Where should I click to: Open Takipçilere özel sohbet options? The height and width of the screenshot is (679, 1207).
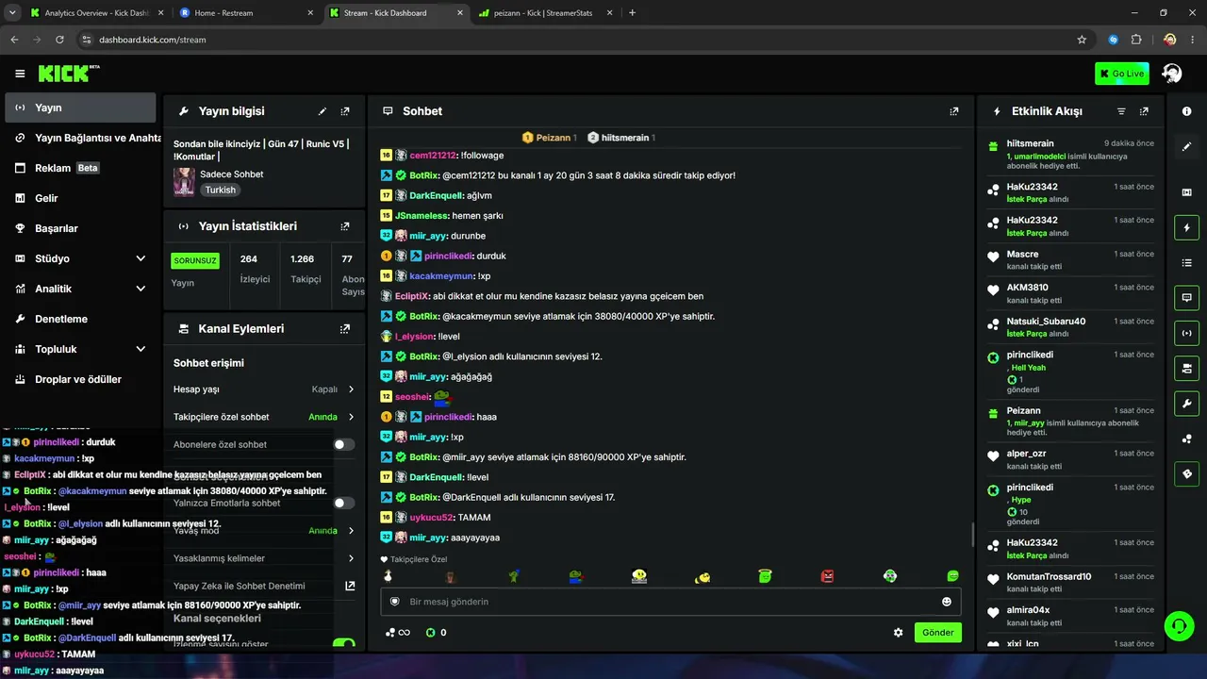[x=264, y=417]
